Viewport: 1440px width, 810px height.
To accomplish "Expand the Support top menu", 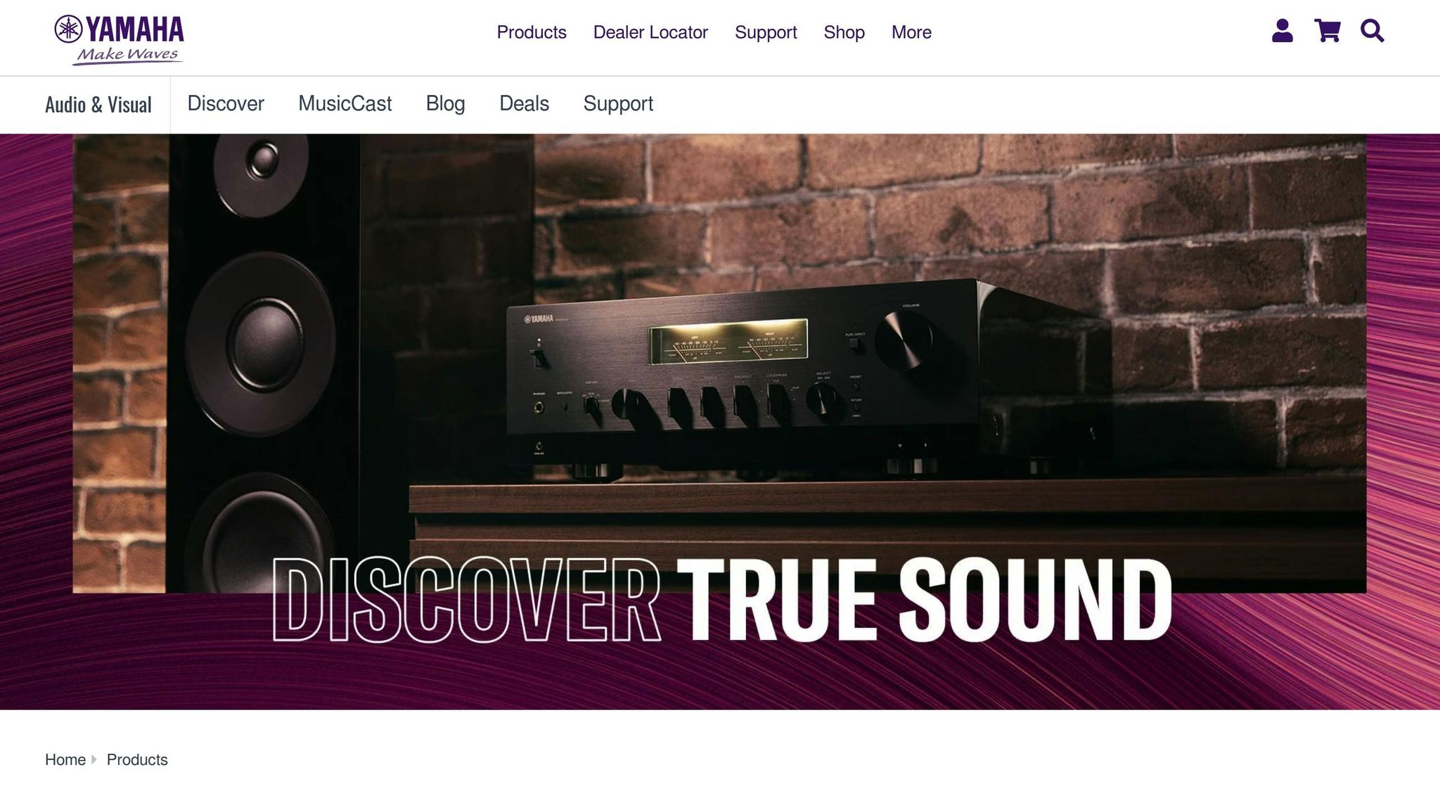I will (x=766, y=32).
